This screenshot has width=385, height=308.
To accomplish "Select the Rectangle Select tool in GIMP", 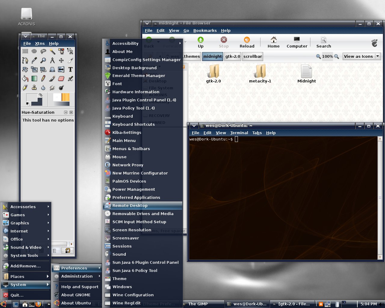I will [25, 51].
